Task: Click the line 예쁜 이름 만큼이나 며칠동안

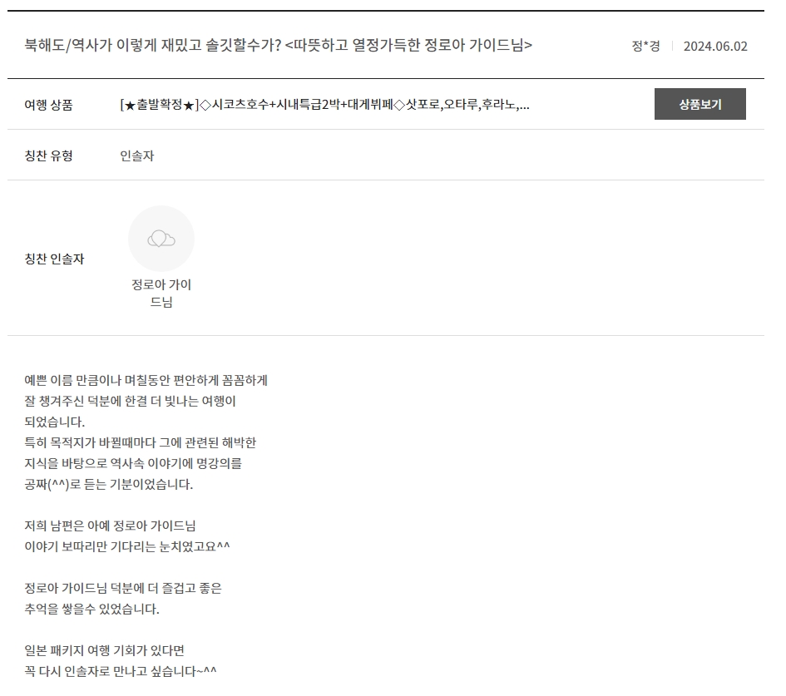Action: 146,380
